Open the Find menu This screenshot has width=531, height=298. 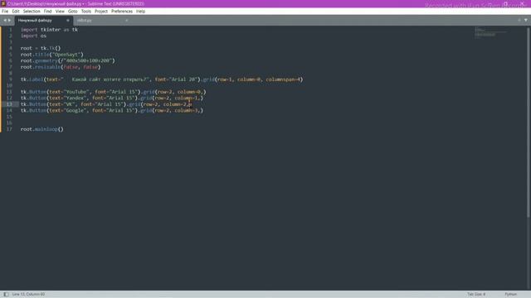coord(48,11)
